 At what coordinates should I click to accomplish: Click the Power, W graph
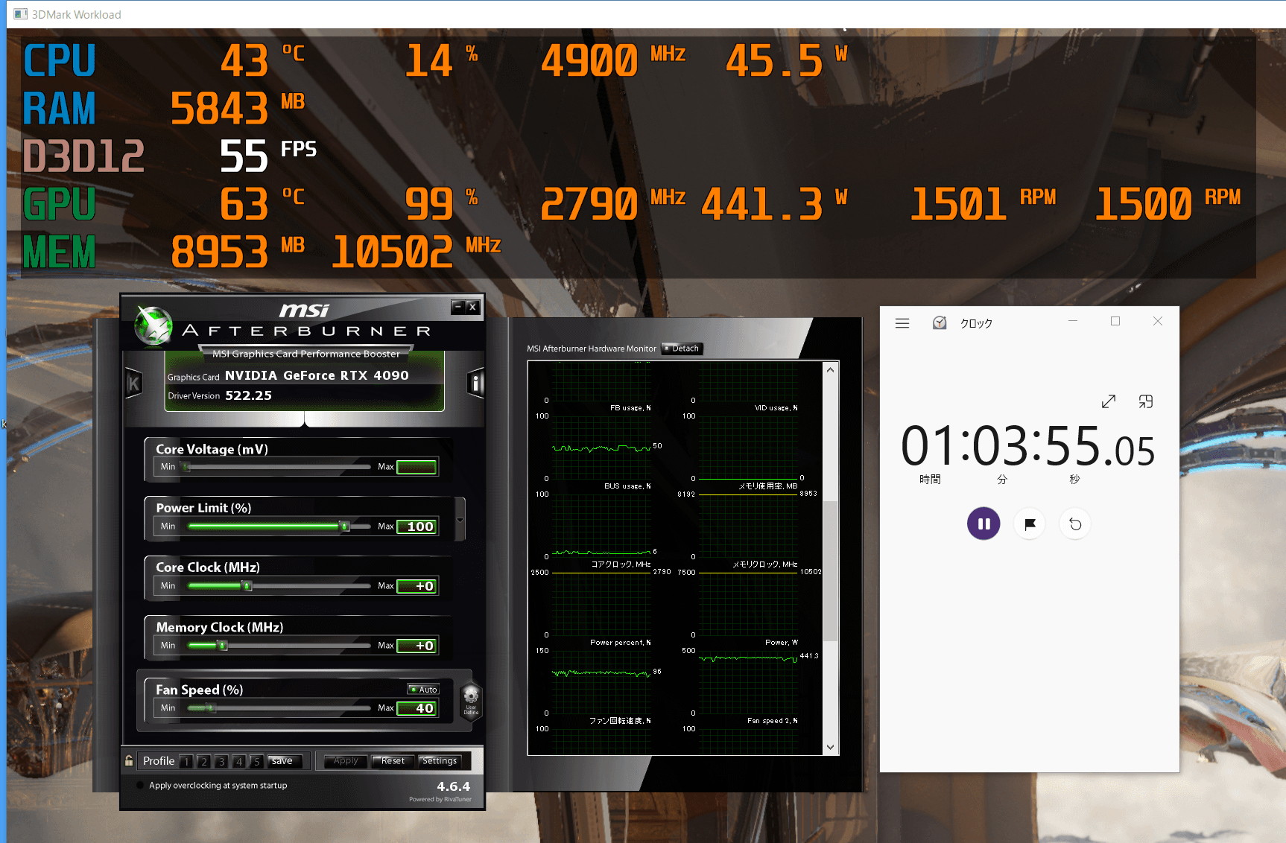click(x=747, y=681)
